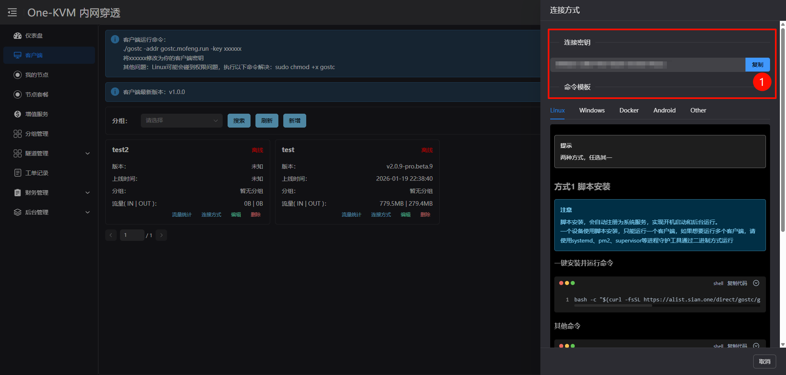Screen dimensions: 786x375
Task: Click the horizontal scrollbar under bash command
Action: 613,305
